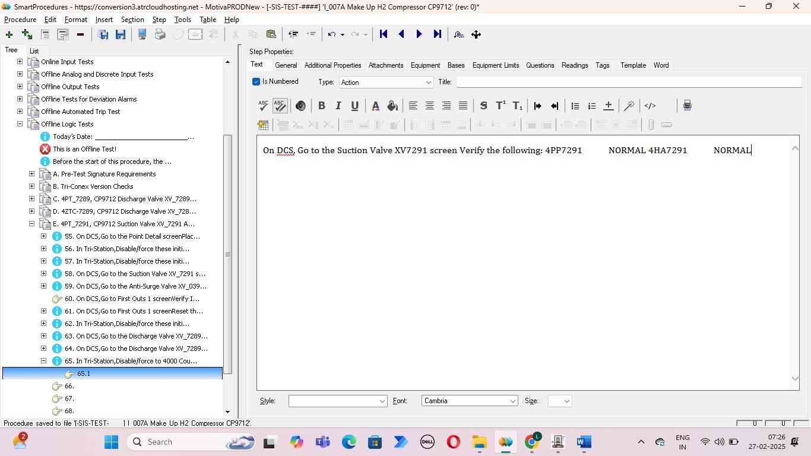The width and height of the screenshot is (811, 456).
Task: Insert numbered list
Action: (591, 106)
